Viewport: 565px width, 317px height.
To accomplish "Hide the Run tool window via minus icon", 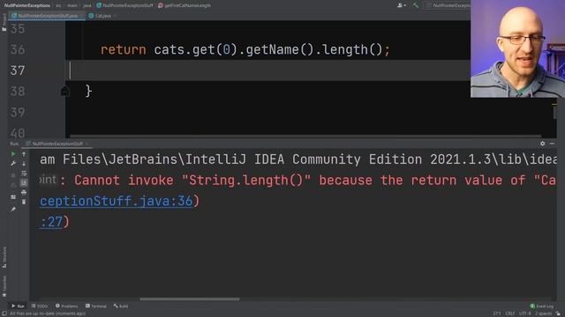I will tap(552, 144).
